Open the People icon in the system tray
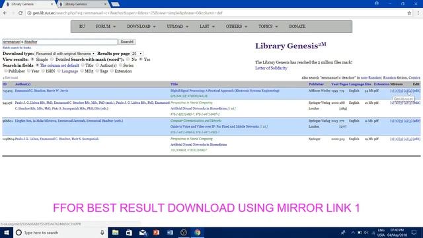 point(343,232)
